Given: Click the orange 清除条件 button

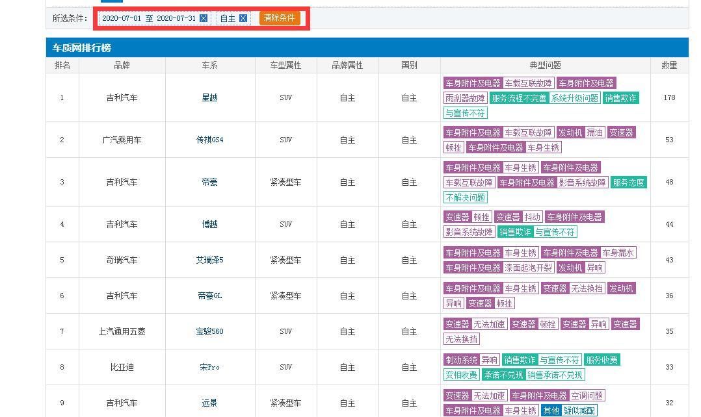Looking at the screenshot, I should [x=280, y=18].
